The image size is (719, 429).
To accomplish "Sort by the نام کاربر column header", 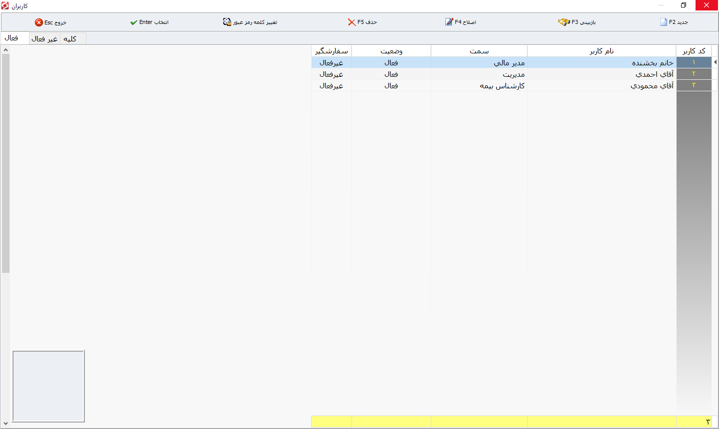I will [x=602, y=51].
